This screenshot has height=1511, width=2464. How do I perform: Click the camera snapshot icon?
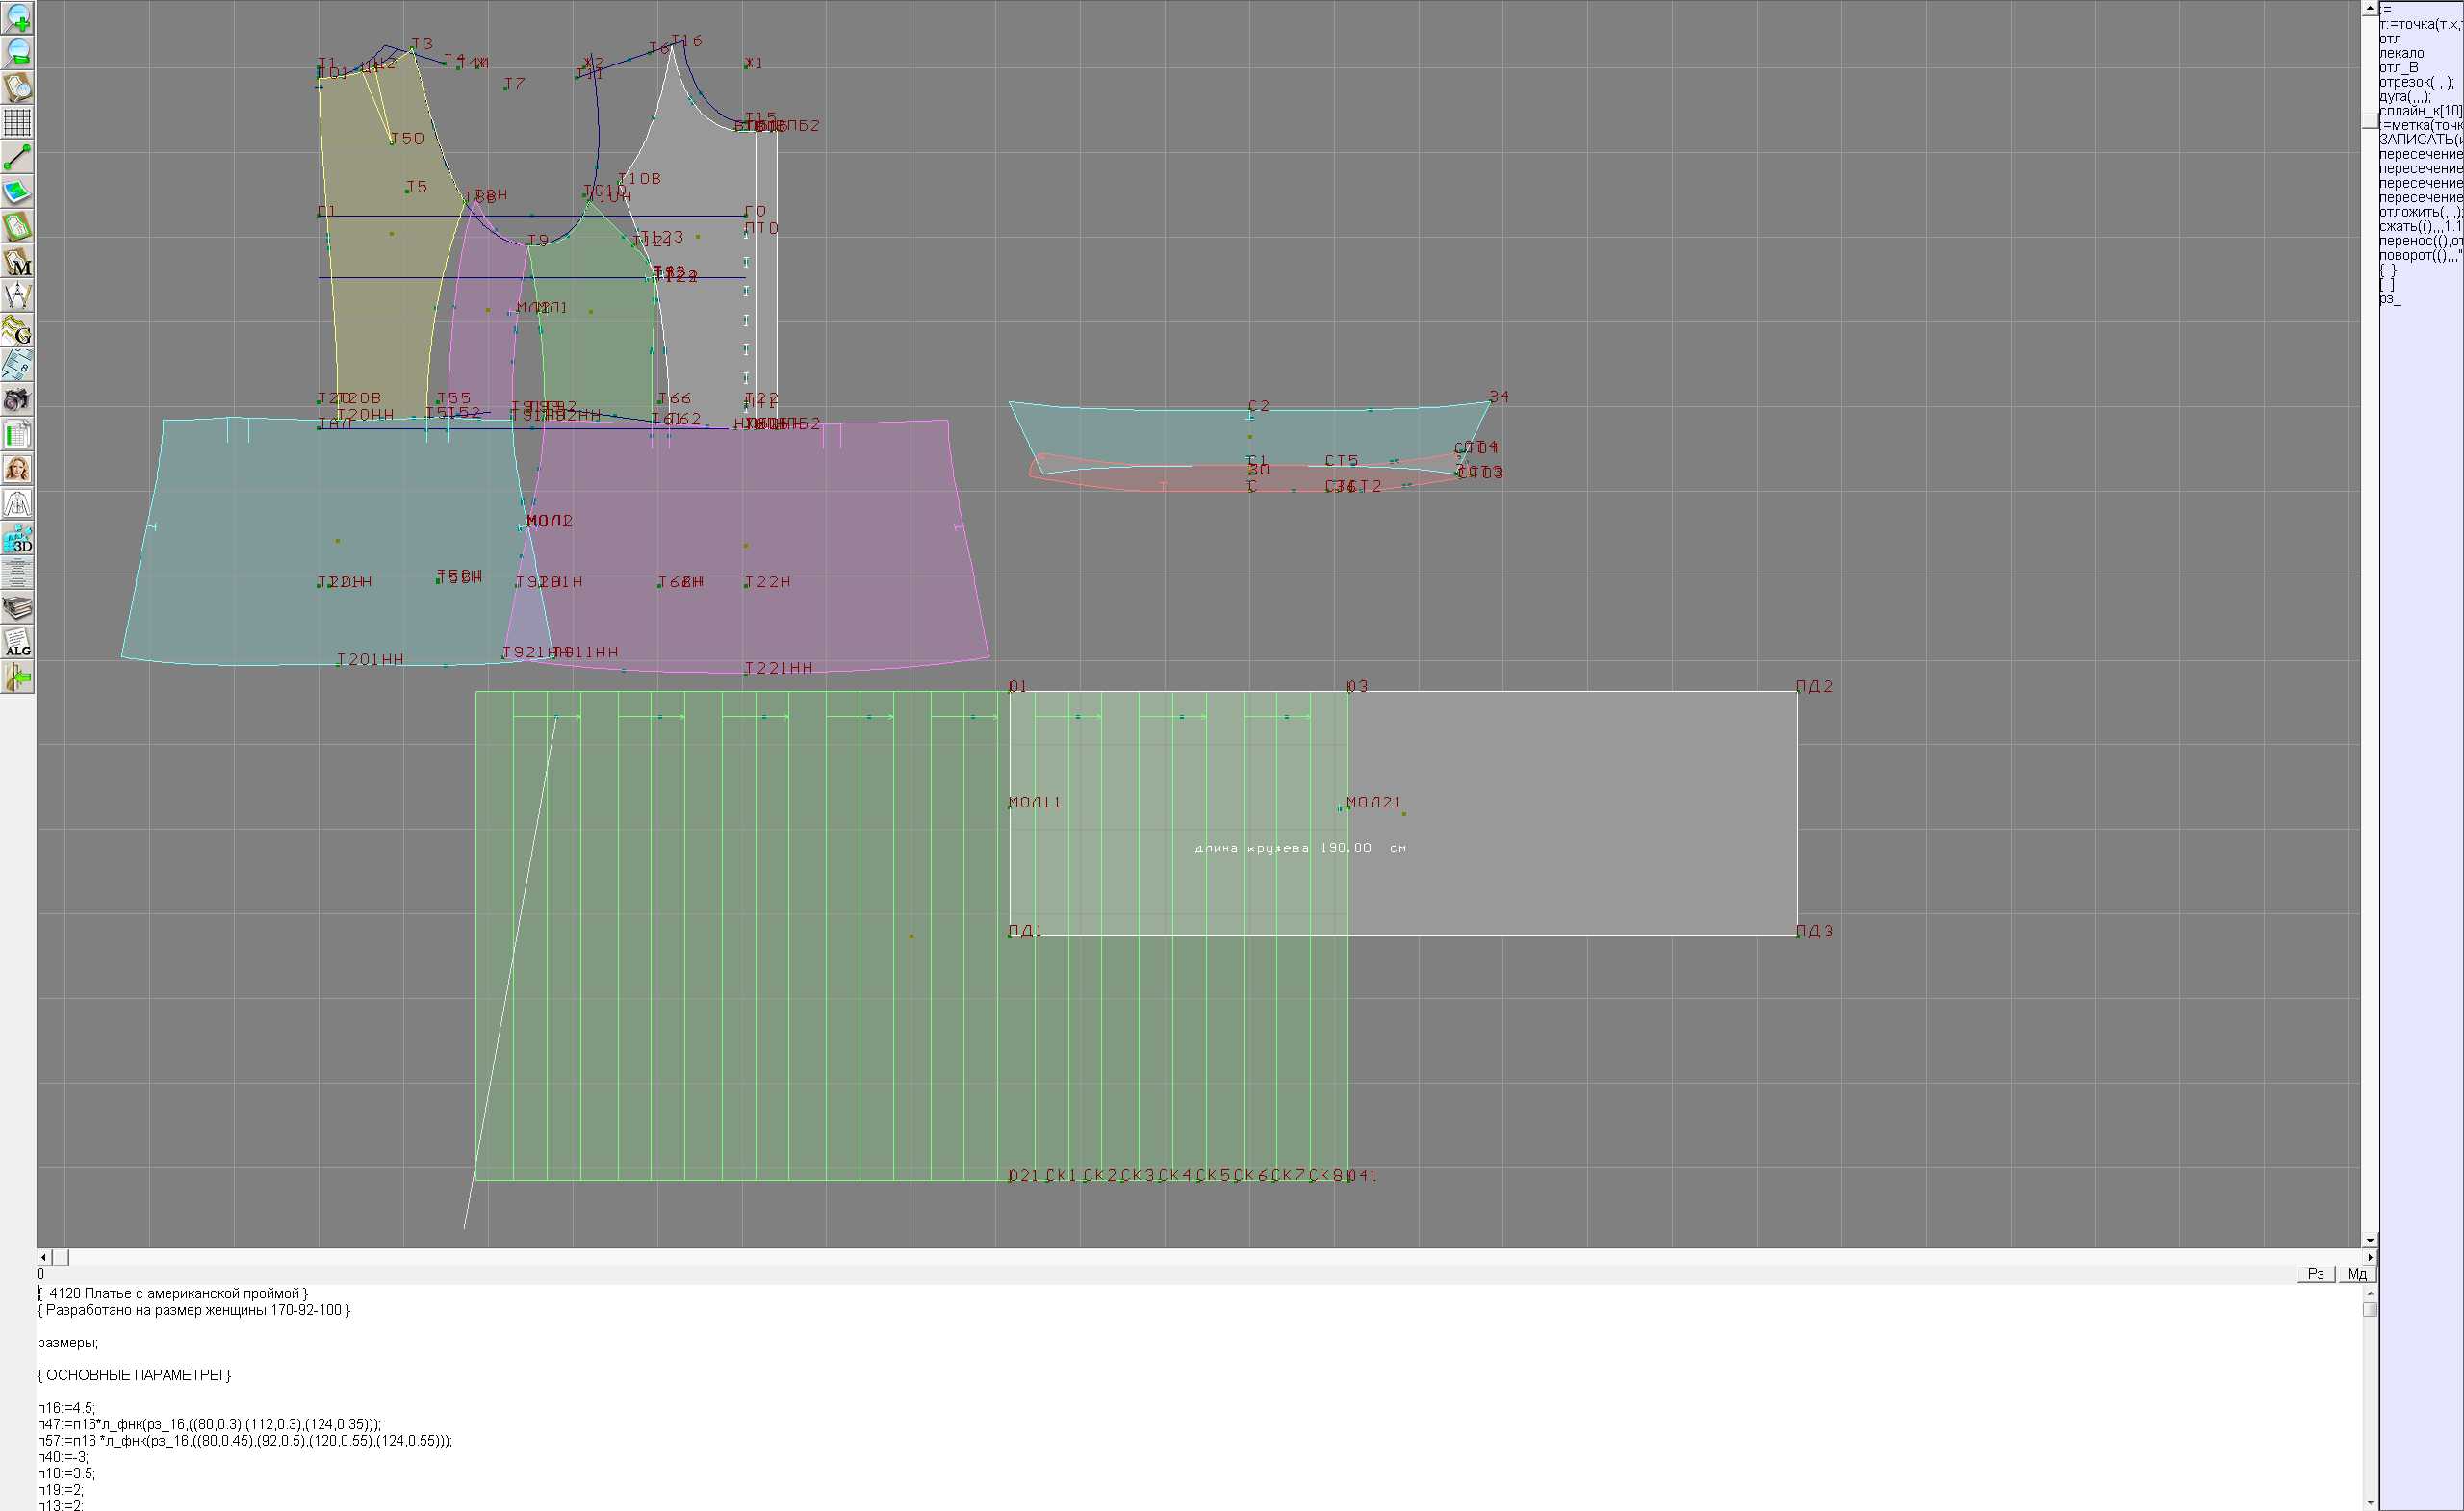[x=17, y=400]
